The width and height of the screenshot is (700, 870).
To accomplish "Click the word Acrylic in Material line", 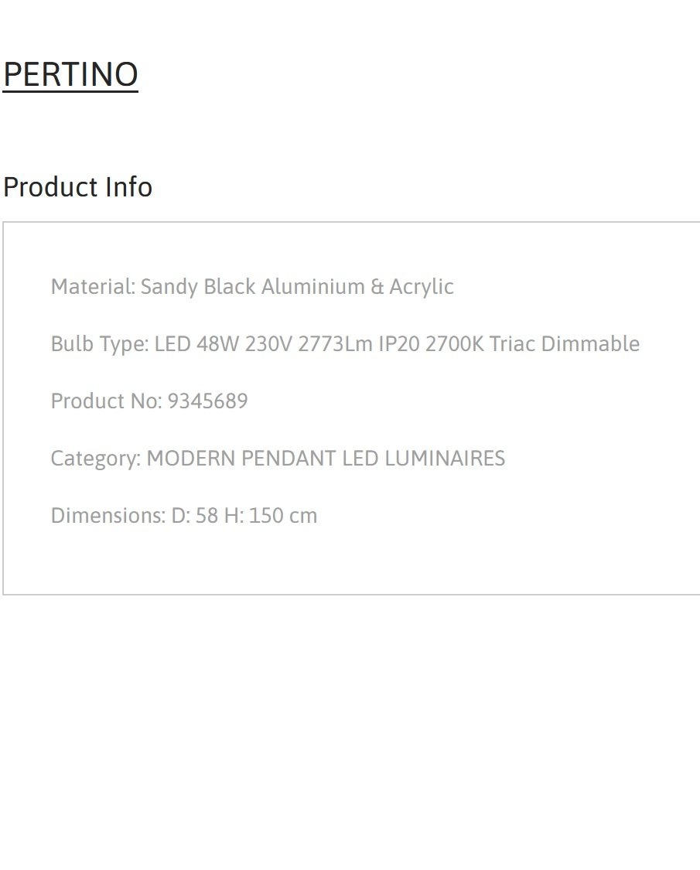I will pos(422,287).
